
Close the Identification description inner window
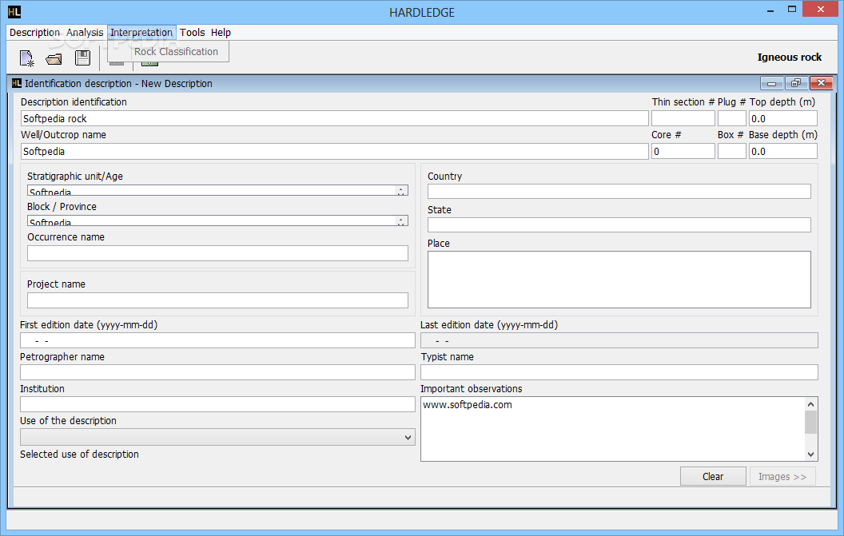coord(821,83)
